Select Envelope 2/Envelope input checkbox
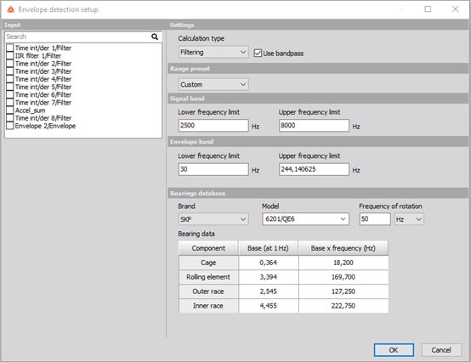 tap(10, 126)
